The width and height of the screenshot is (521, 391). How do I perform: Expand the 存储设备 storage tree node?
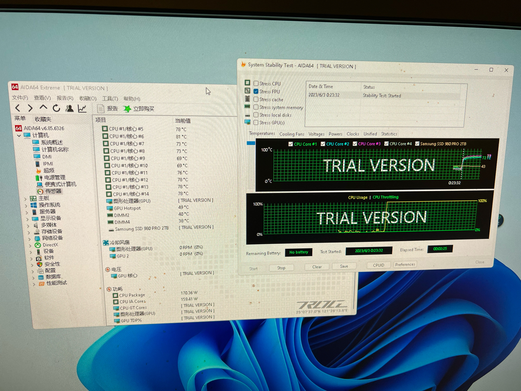(x=29, y=232)
